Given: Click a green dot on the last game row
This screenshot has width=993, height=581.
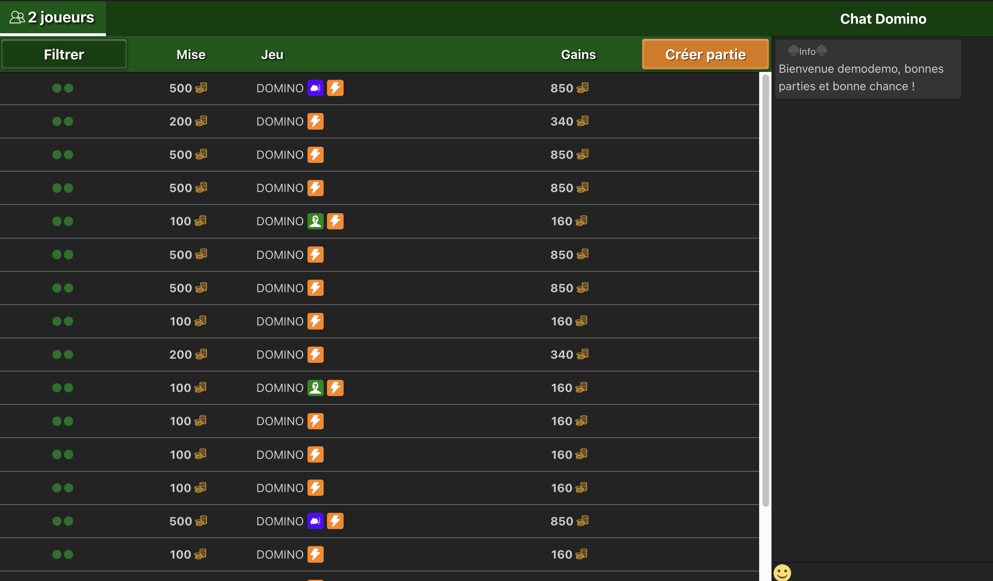Looking at the screenshot, I should pos(57,554).
